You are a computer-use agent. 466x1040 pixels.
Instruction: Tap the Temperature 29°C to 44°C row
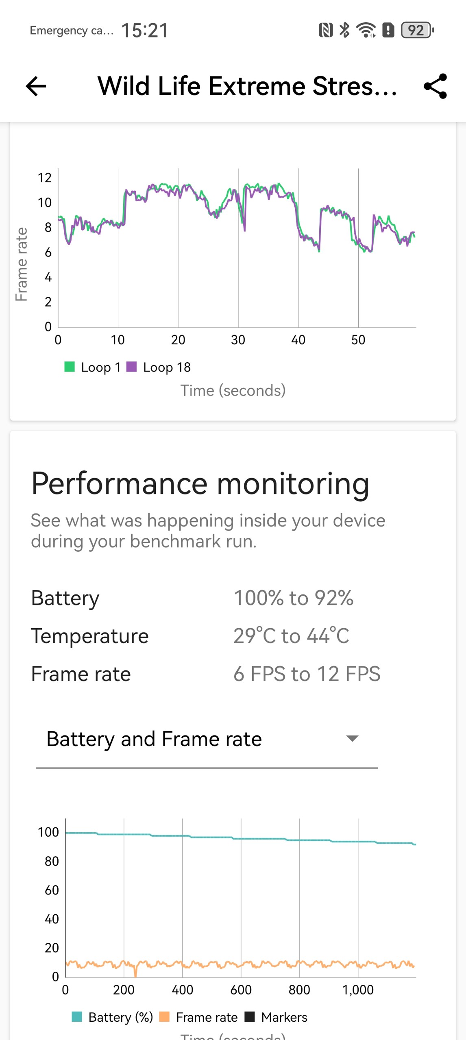pyautogui.click(x=190, y=635)
